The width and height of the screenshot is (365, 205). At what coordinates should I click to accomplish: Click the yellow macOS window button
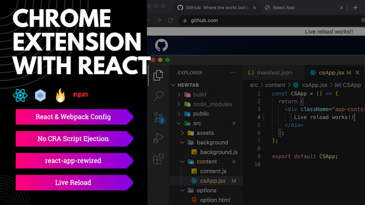(160, 60)
